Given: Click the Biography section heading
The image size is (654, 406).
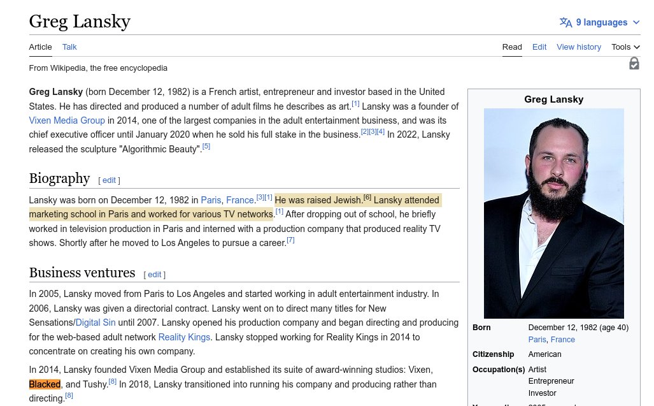Looking at the screenshot, I should tap(59, 178).
